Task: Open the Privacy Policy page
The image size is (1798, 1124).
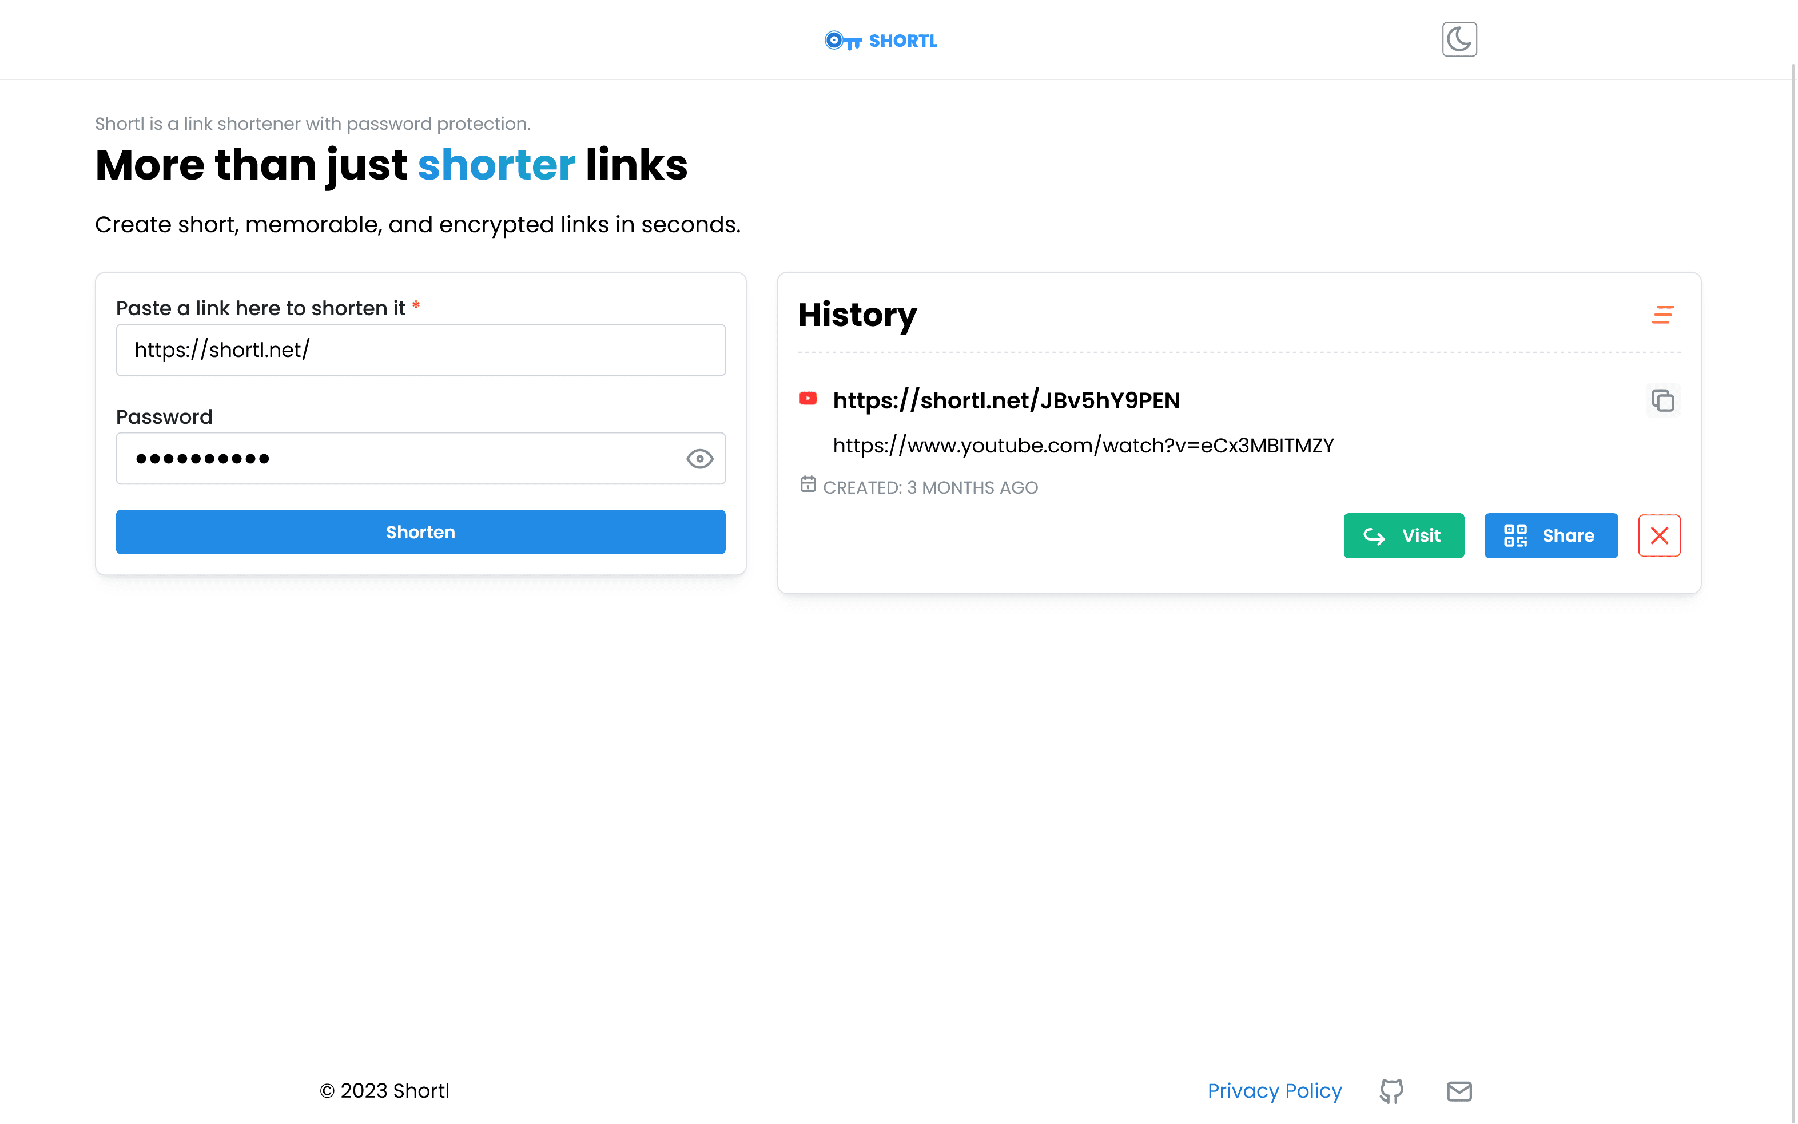Action: pos(1274,1091)
